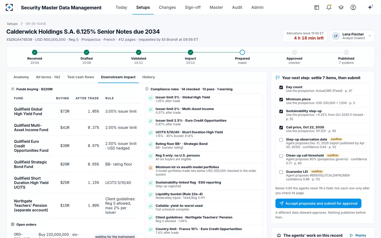381x238 pixels.
Task: Click the Validated stage checkmark
Action: (139, 52)
